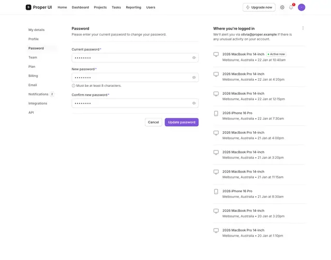
Task: Click the lightning bolt in Upgrade now
Action: 248,7
